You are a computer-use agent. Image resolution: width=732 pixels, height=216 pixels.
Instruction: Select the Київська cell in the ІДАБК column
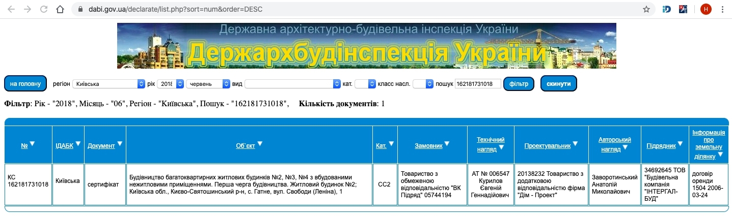[x=68, y=184]
